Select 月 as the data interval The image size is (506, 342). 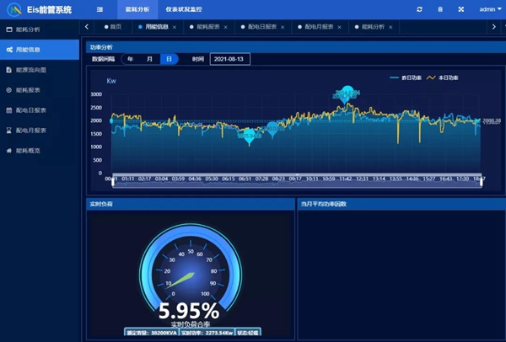coord(149,59)
